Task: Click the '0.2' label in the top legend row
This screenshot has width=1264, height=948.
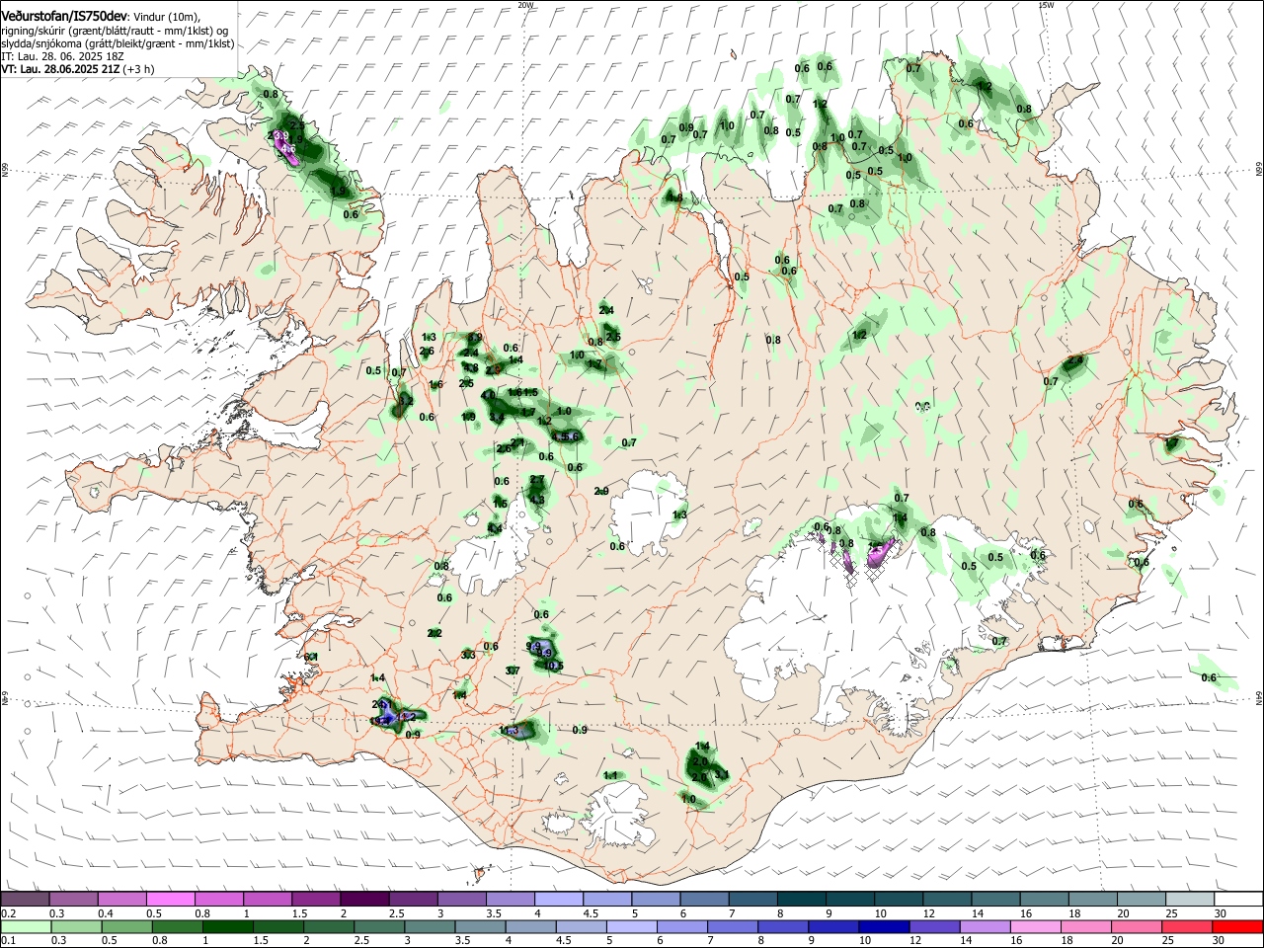Action: (8, 913)
